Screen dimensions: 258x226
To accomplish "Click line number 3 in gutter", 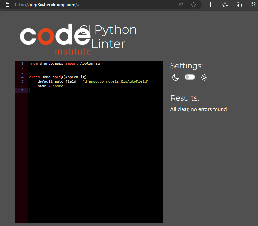I will point(22,72).
